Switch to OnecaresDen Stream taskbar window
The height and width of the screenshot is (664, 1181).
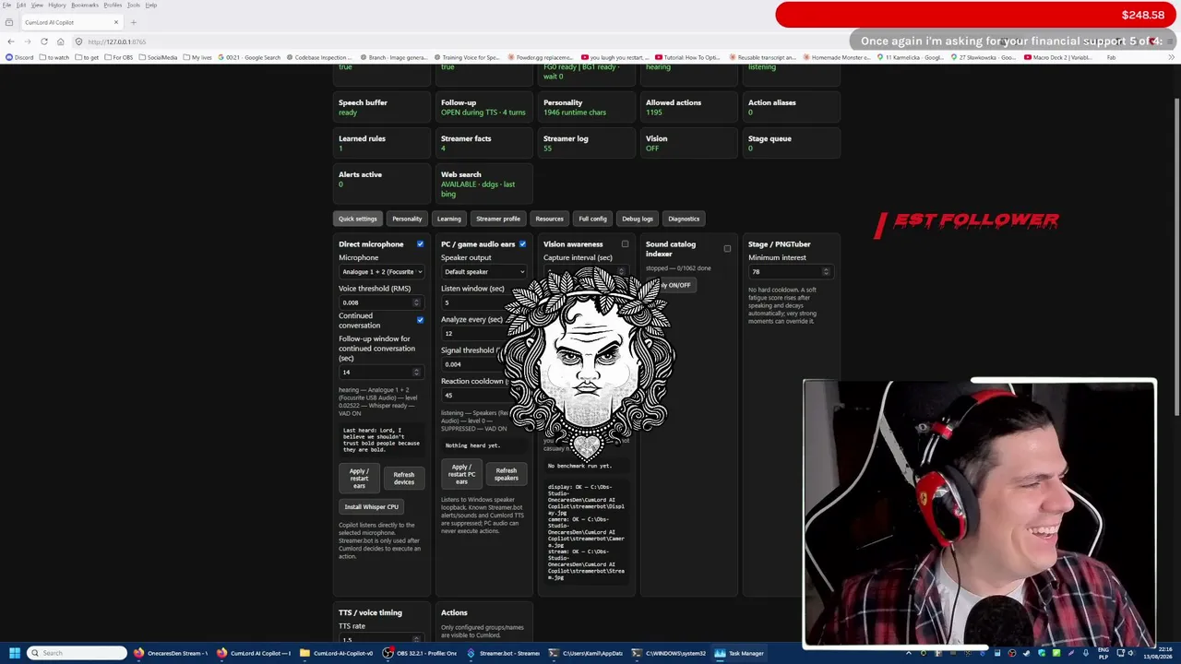pyautogui.click(x=172, y=653)
